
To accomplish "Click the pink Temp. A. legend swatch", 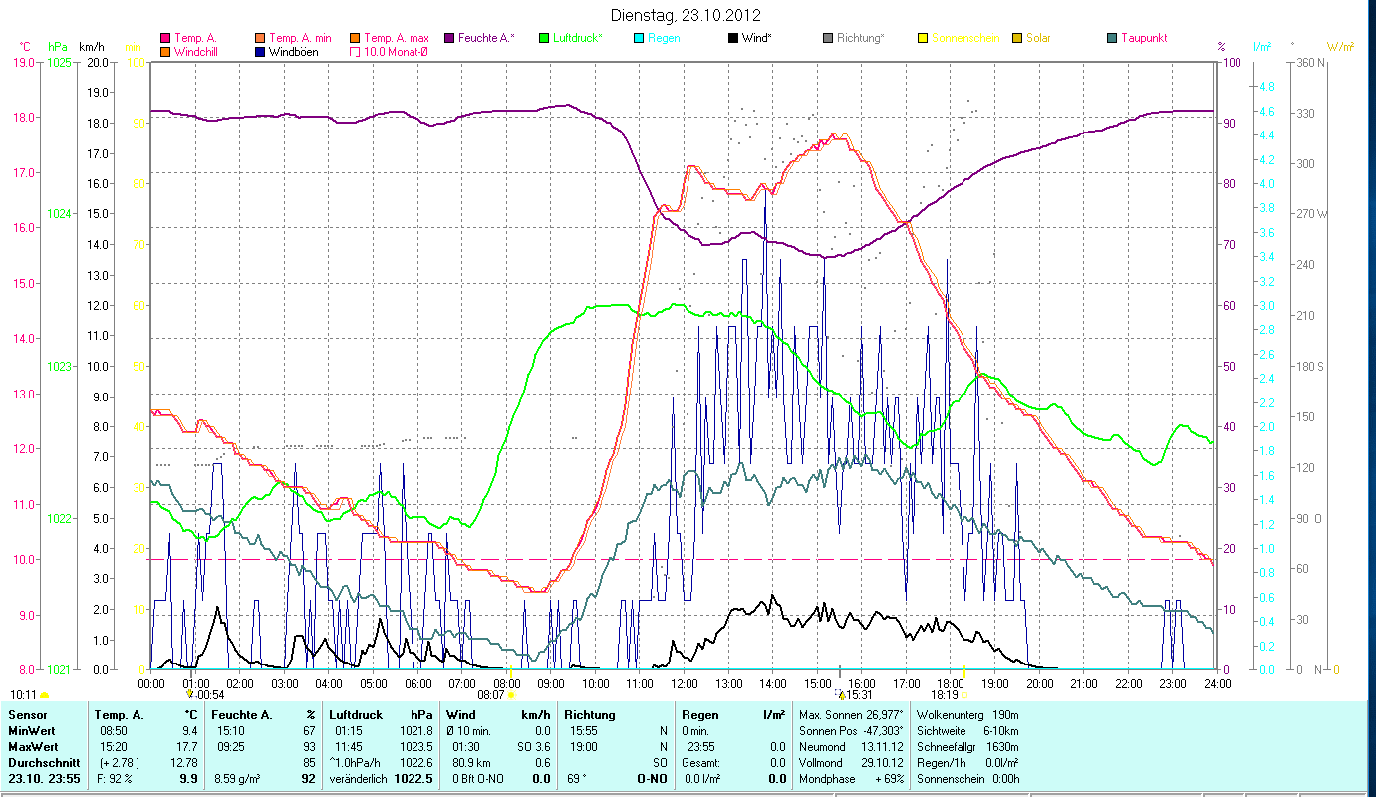I will 164,38.
